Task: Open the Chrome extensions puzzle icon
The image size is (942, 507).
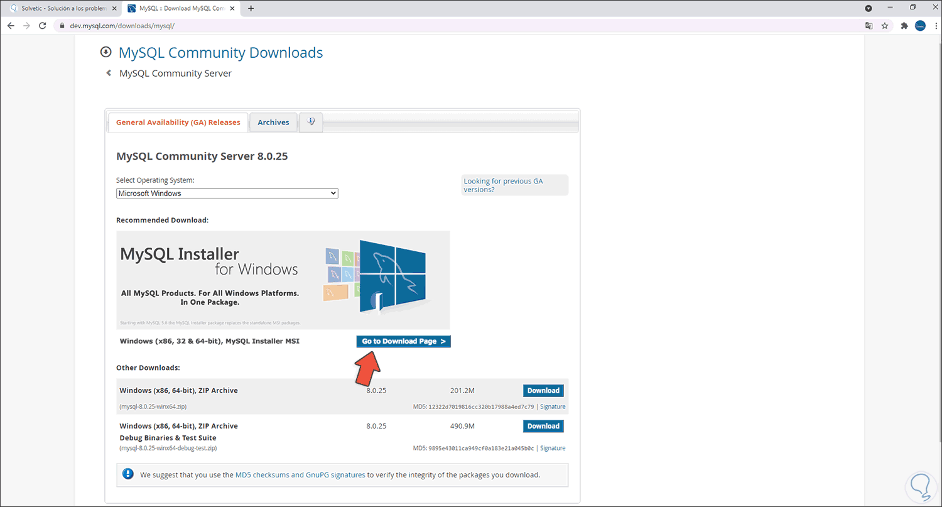Action: tap(904, 26)
